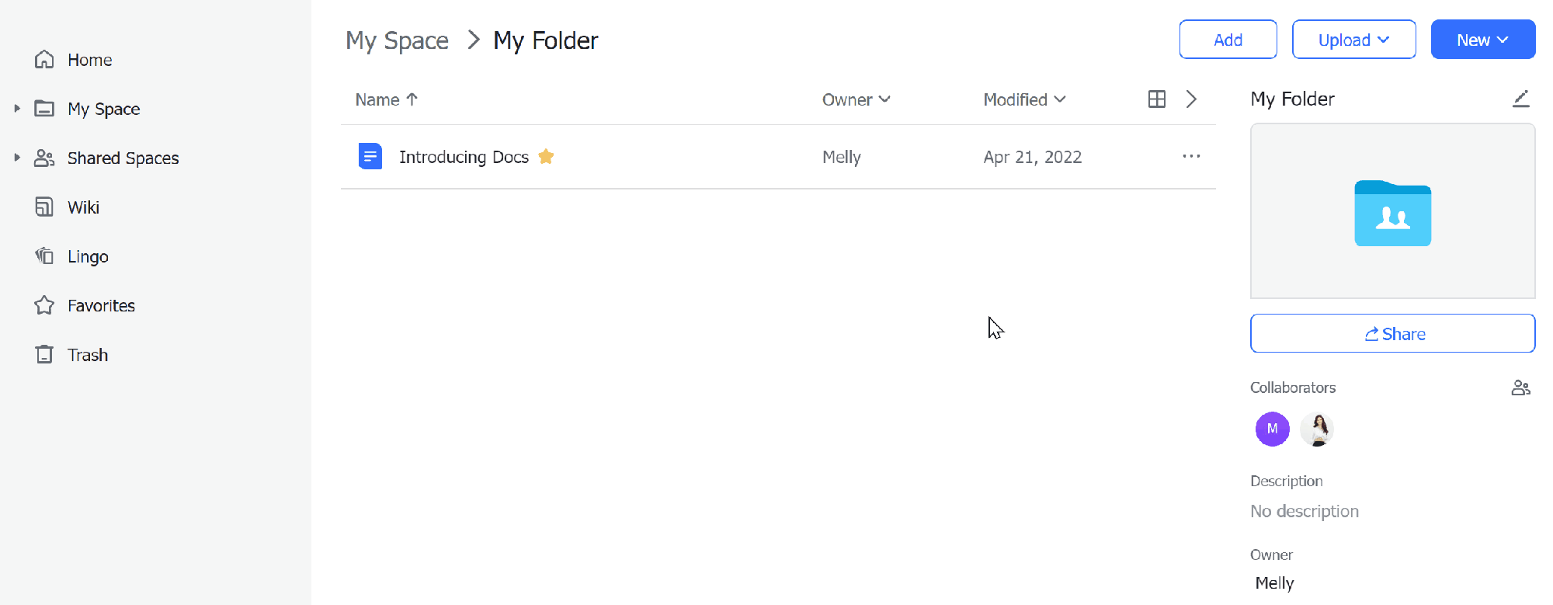Click the Introducing Docs document icon
This screenshot has height=605, width=1553.
[x=370, y=157]
